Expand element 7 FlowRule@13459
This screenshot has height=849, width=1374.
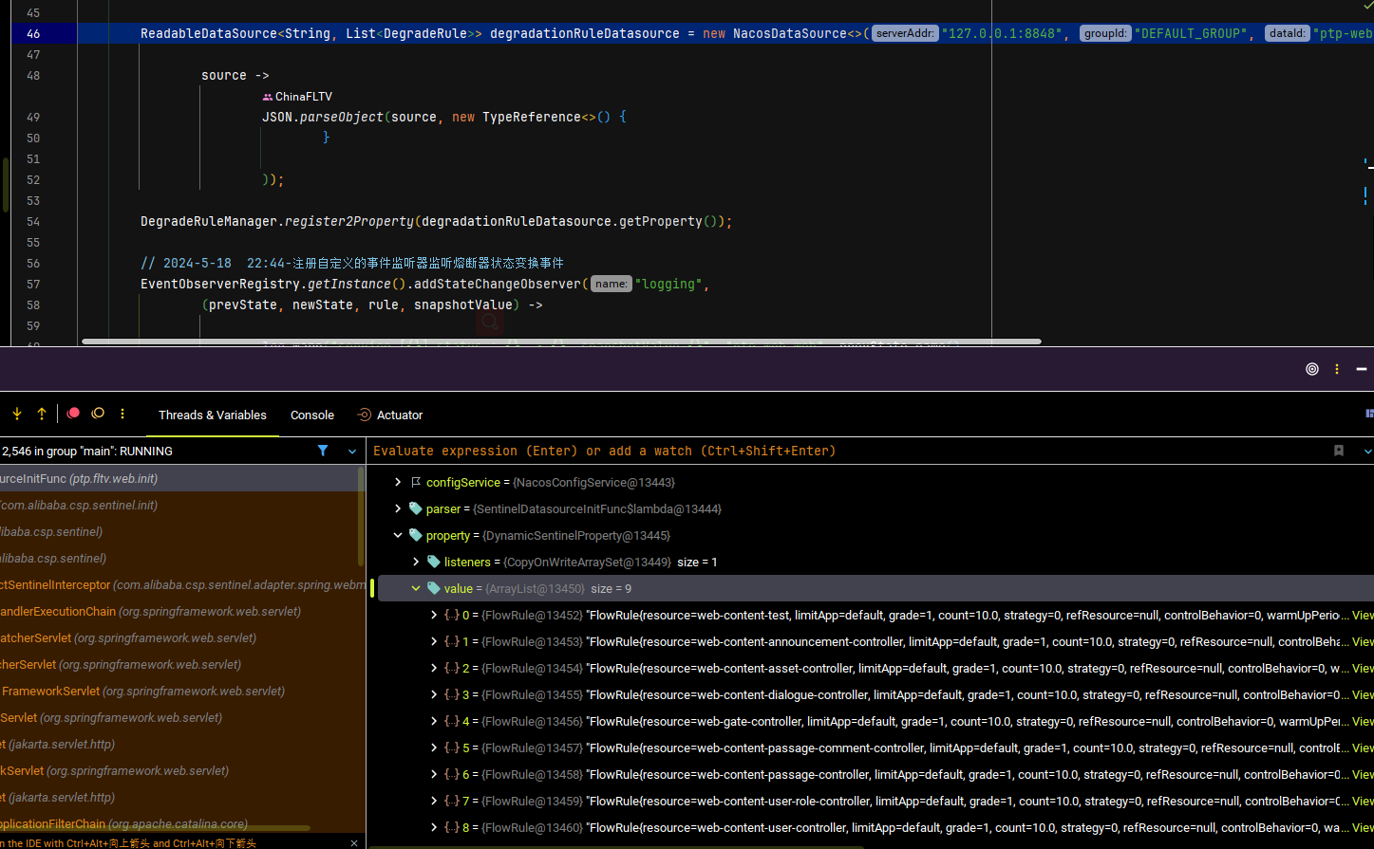pyautogui.click(x=434, y=802)
